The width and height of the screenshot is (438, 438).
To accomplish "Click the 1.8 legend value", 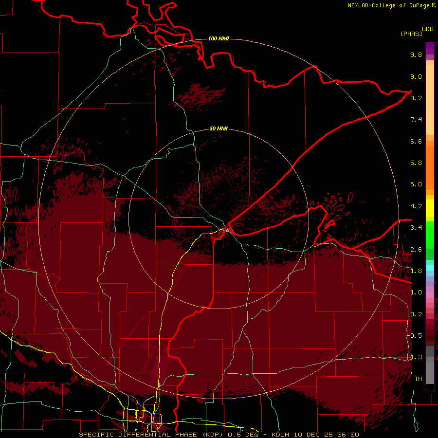I will 416,271.
